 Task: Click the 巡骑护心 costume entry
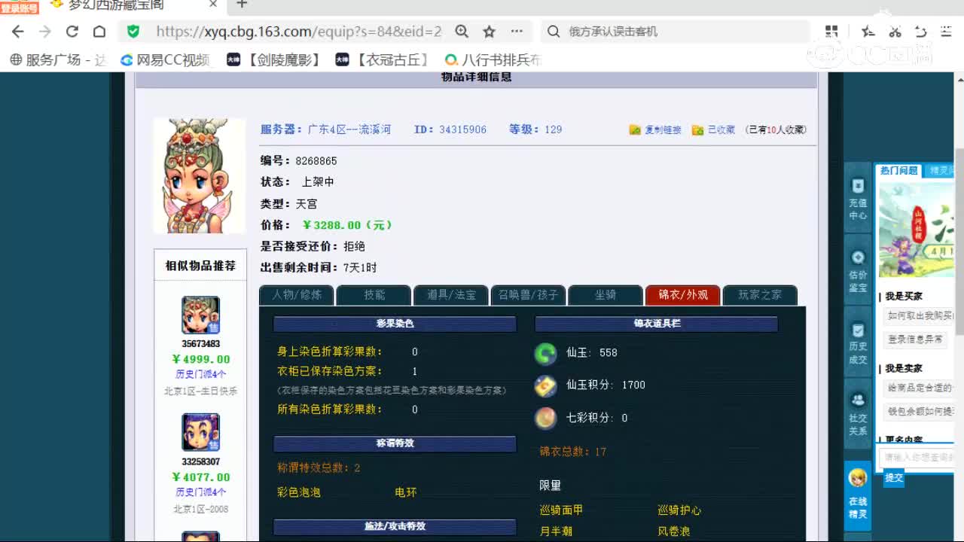coord(679,510)
